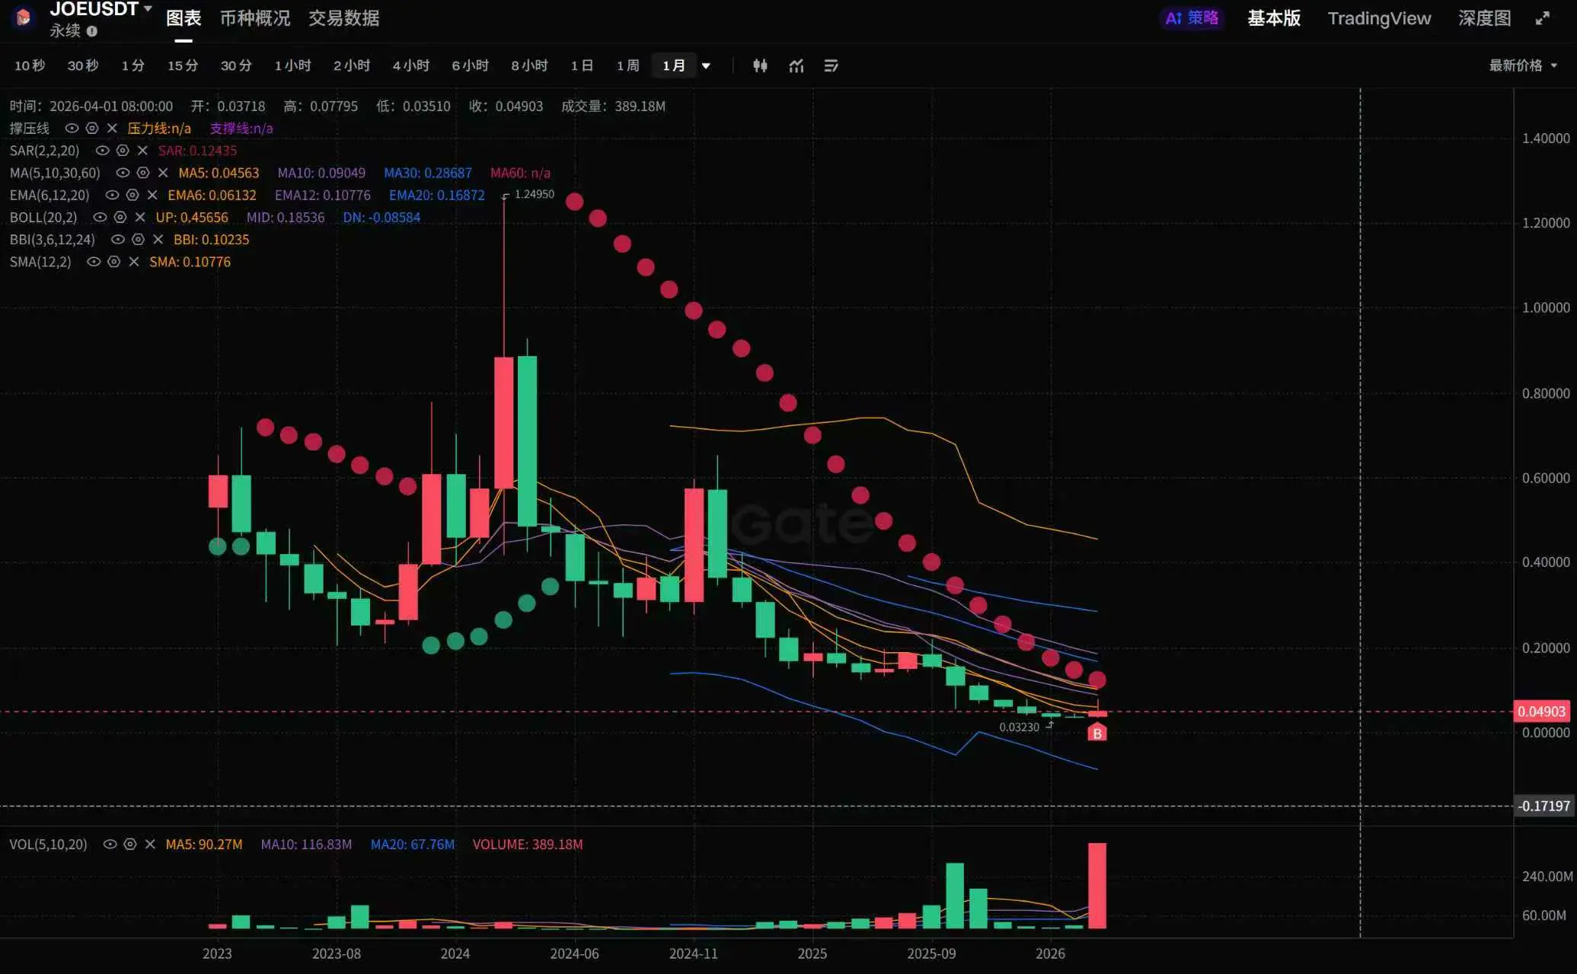Remove the BOLL indicator
Viewport: 1577px width, 974px height.
pos(140,218)
